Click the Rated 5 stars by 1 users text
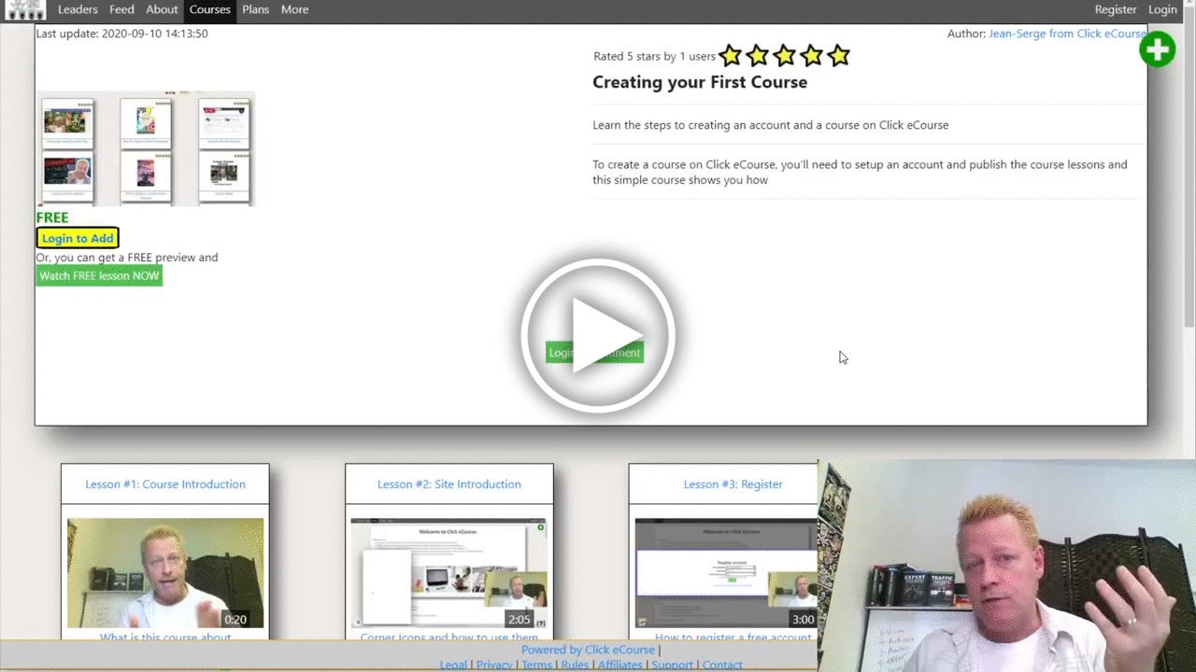 (655, 57)
